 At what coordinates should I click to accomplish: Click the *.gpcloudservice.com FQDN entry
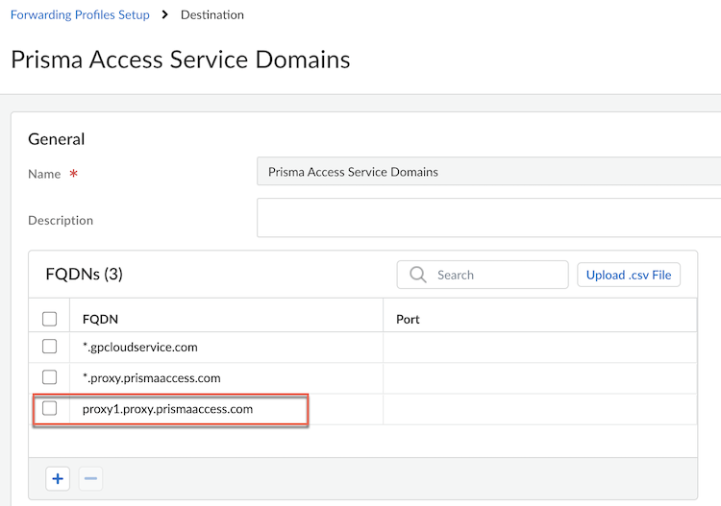tap(140, 347)
